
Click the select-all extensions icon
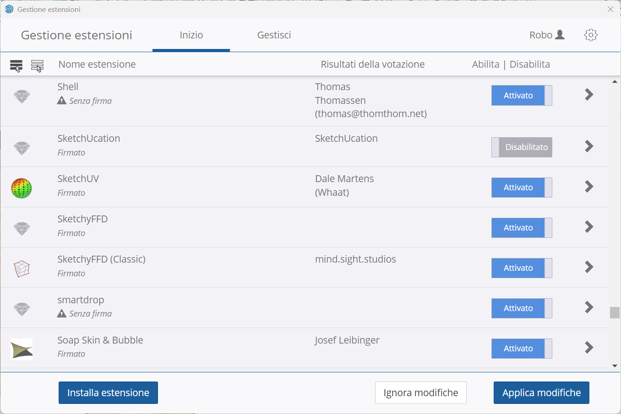click(x=16, y=65)
